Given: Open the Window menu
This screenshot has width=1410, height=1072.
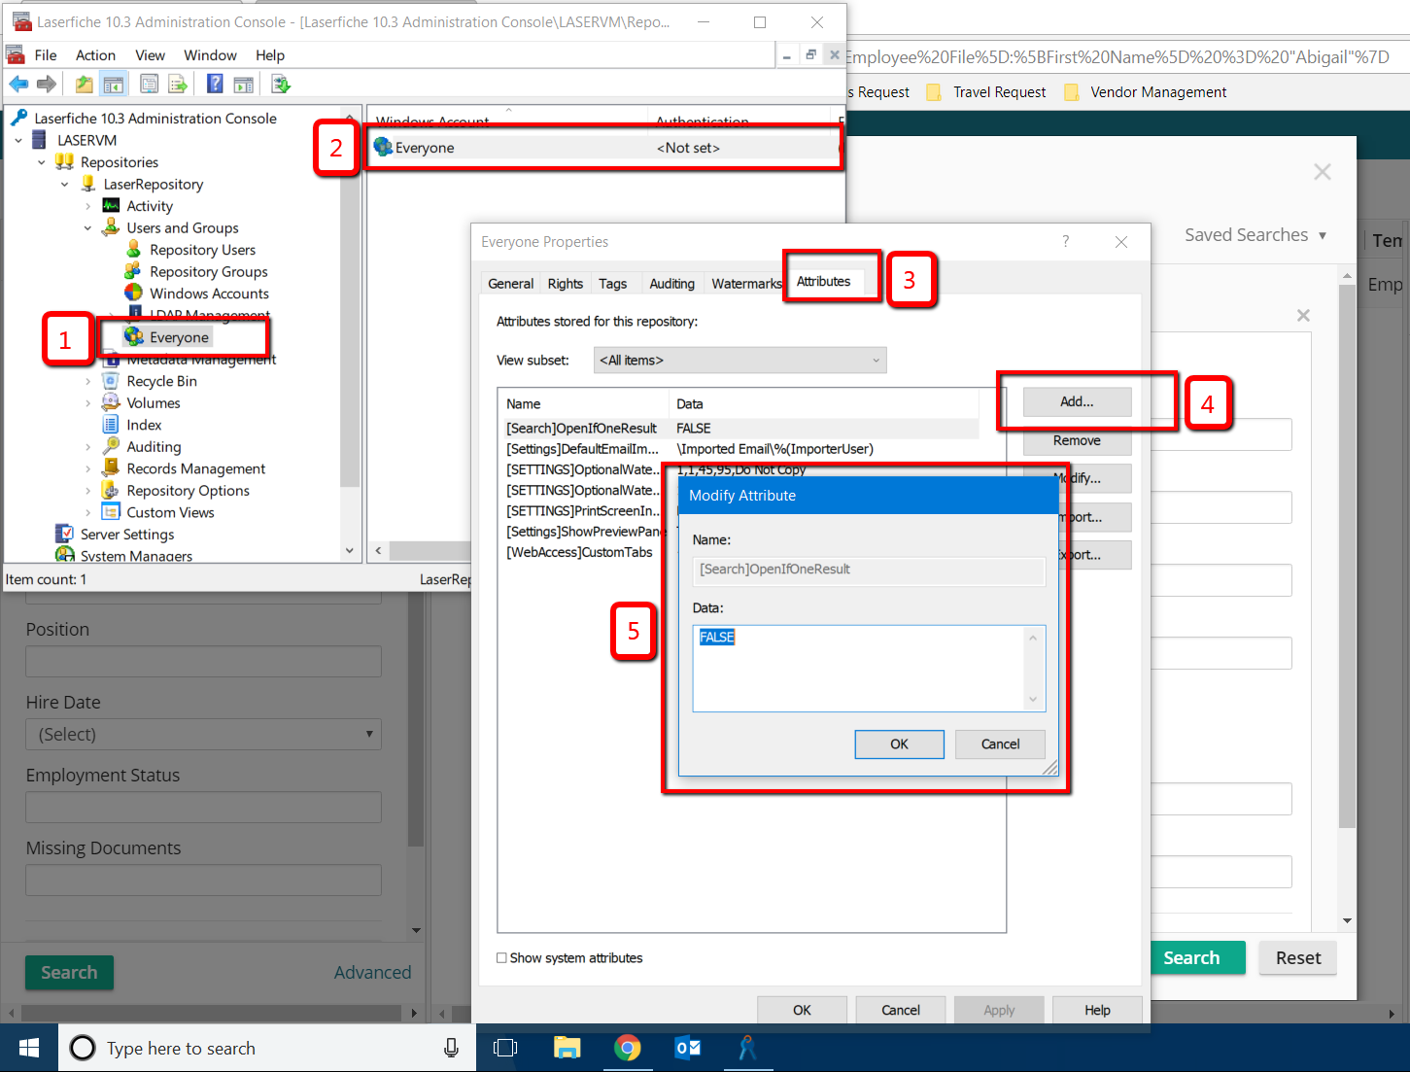Looking at the screenshot, I should pos(210,55).
